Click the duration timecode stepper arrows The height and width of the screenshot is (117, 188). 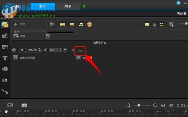(40, 50)
